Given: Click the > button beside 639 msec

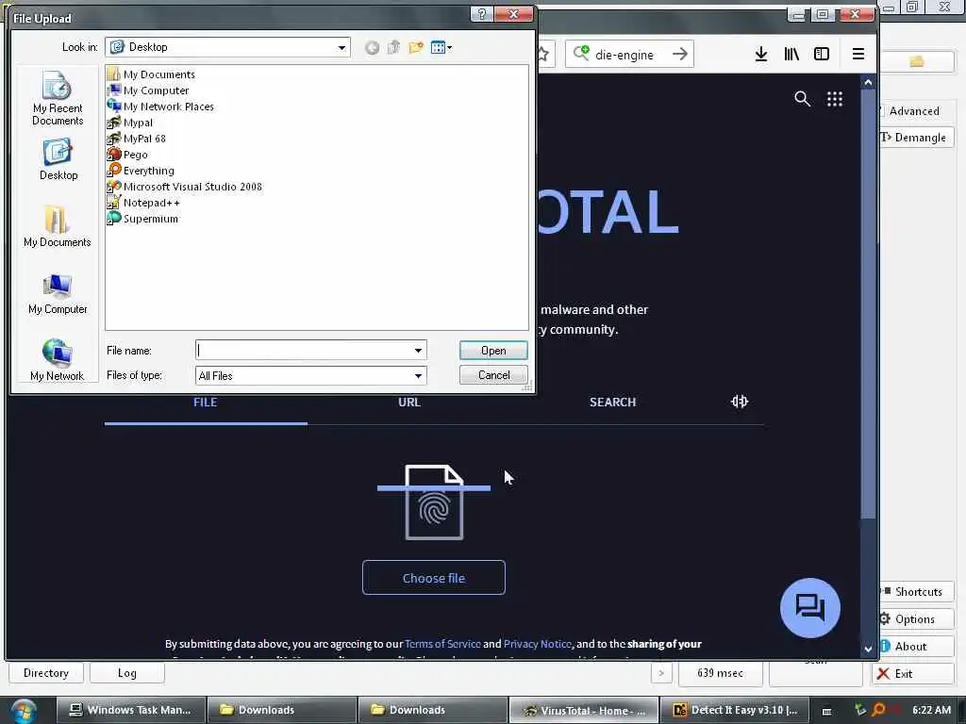Looking at the screenshot, I should pos(661,673).
